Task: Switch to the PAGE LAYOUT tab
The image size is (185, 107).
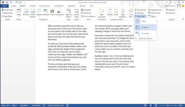Action: (x=45, y=6)
